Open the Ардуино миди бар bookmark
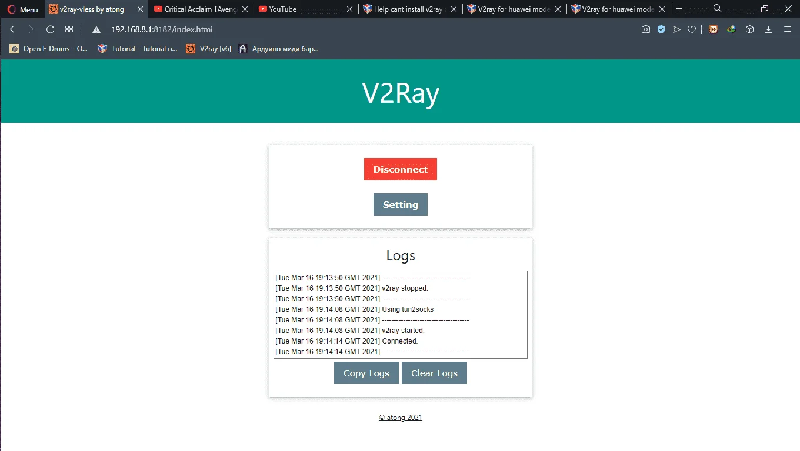The height and width of the screenshot is (451, 800). pyautogui.click(x=279, y=49)
